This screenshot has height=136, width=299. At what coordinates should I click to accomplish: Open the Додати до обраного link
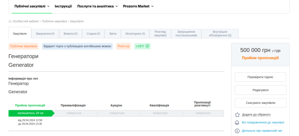(x=256, y=115)
